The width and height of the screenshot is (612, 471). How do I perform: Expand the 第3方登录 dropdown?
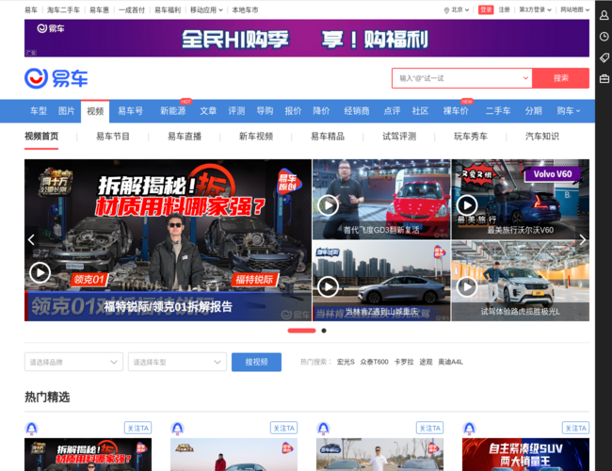click(x=535, y=9)
